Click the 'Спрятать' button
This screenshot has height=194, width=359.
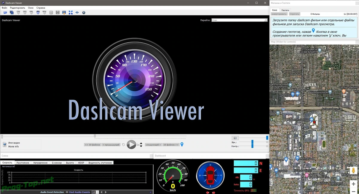click(x=294, y=14)
